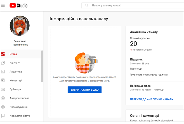Click the Налаштування gear icon
184x124 pixels.
coord(3,107)
